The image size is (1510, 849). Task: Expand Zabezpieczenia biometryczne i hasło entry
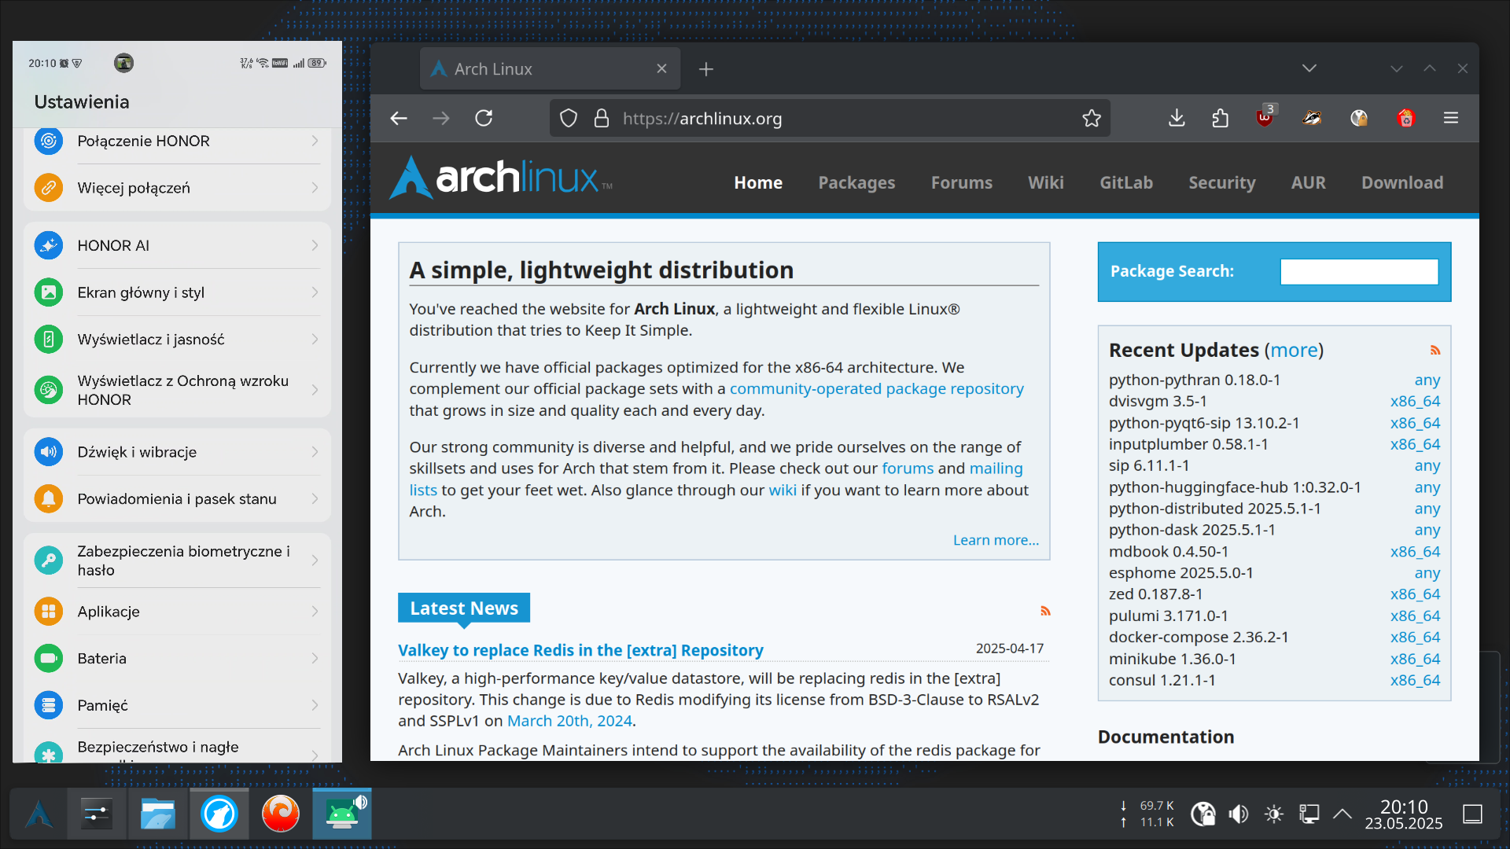click(177, 560)
